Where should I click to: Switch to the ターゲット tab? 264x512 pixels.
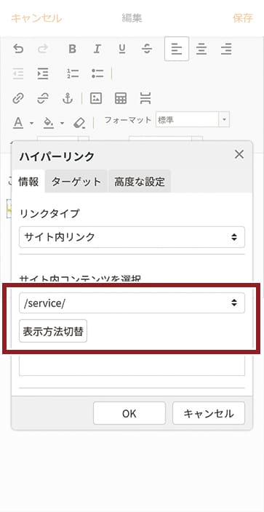click(76, 181)
